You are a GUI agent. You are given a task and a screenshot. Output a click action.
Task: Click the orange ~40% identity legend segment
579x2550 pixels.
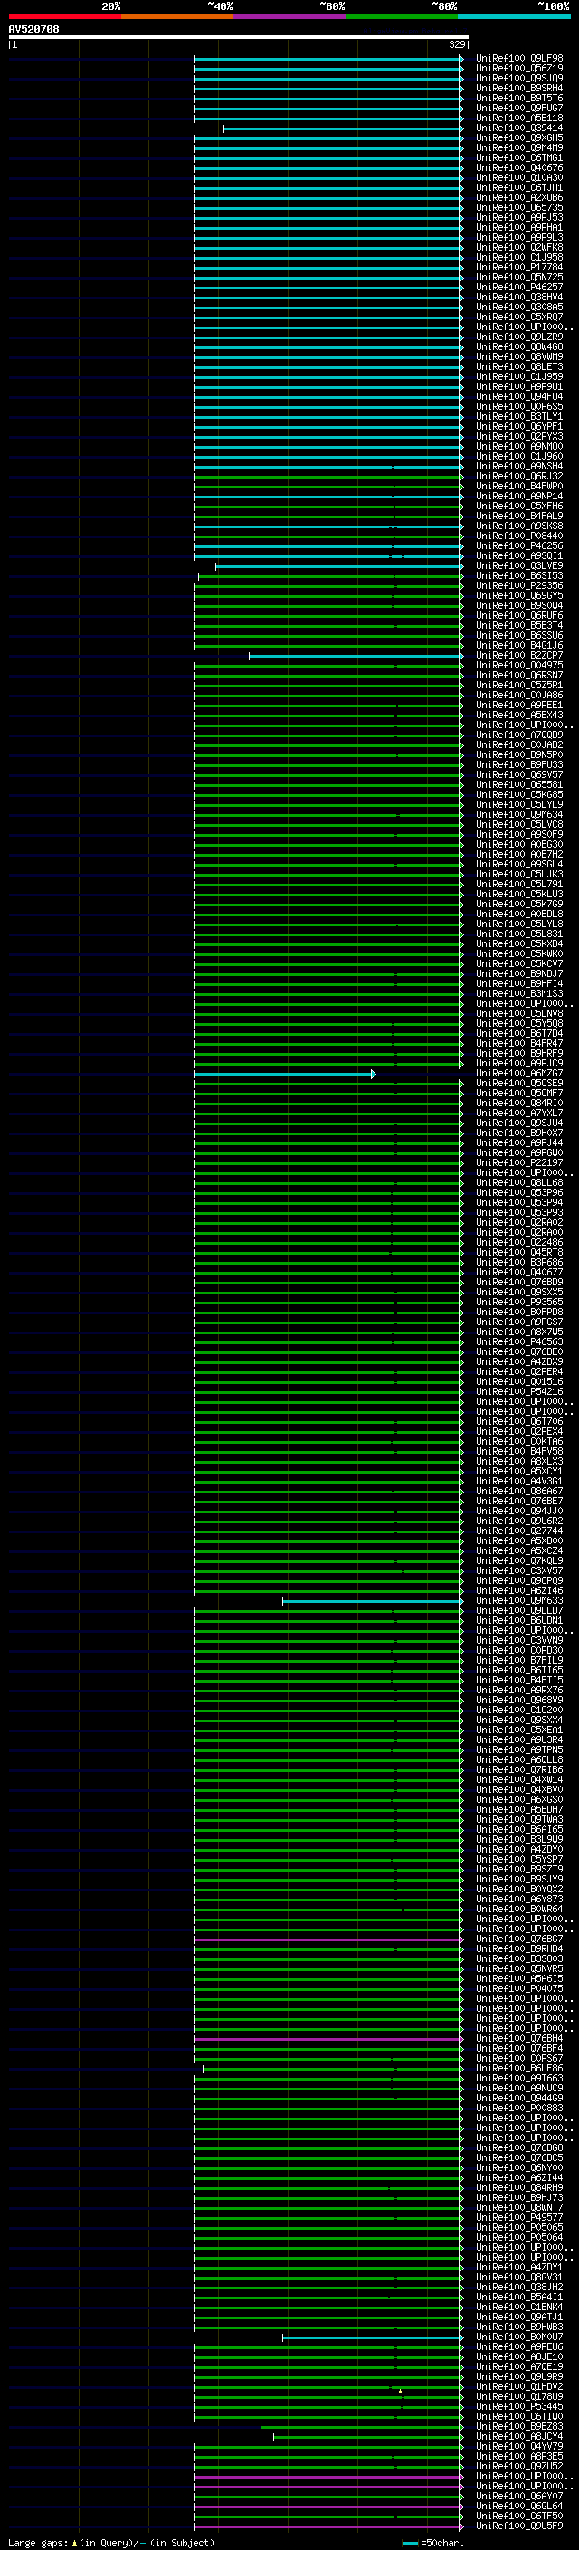pos(177,16)
